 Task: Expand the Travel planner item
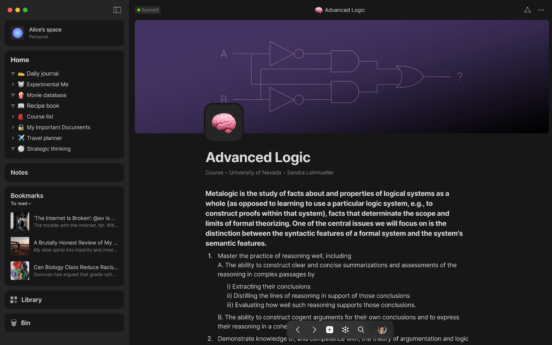pos(13,138)
